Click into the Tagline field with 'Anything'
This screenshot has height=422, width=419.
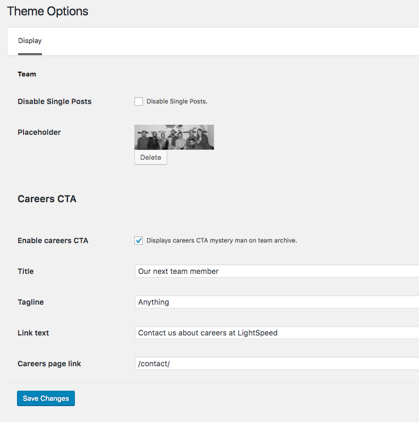(x=276, y=302)
